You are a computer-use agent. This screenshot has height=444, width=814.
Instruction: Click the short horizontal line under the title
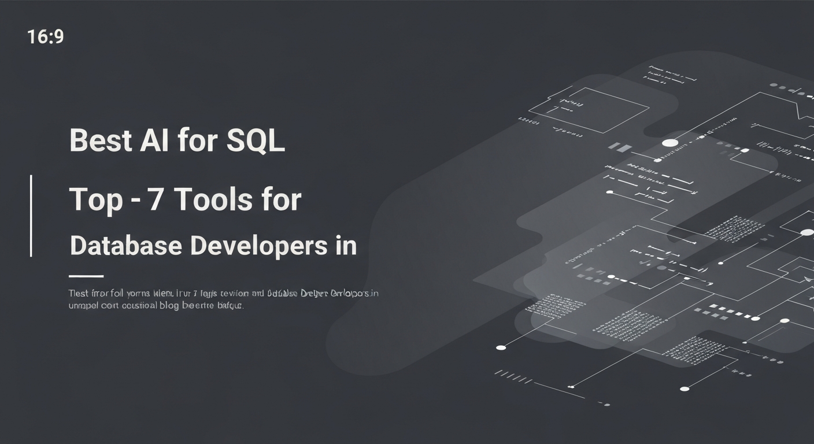tap(86, 276)
